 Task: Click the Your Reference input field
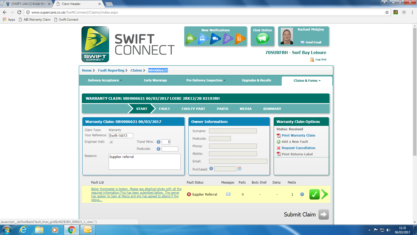(x=121, y=136)
